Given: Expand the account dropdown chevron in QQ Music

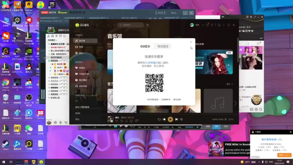Looking at the screenshot, I should coord(203,25).
